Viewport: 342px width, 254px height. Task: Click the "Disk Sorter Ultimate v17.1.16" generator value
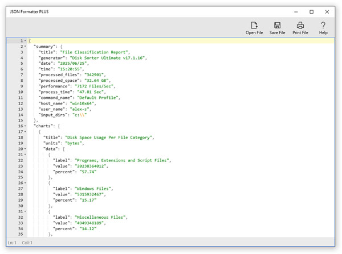107,58
